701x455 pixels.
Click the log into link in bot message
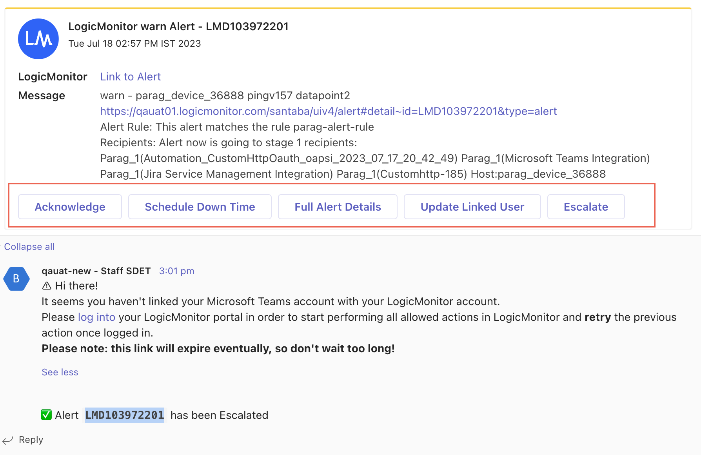(96, 317)
